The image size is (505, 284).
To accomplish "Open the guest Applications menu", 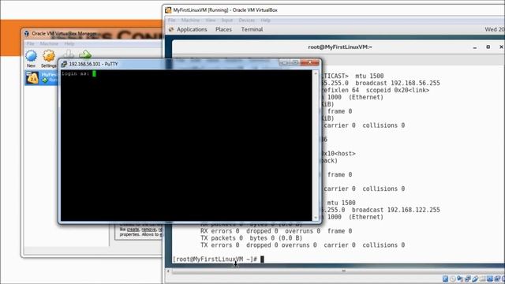I will (x=192, y=29).
